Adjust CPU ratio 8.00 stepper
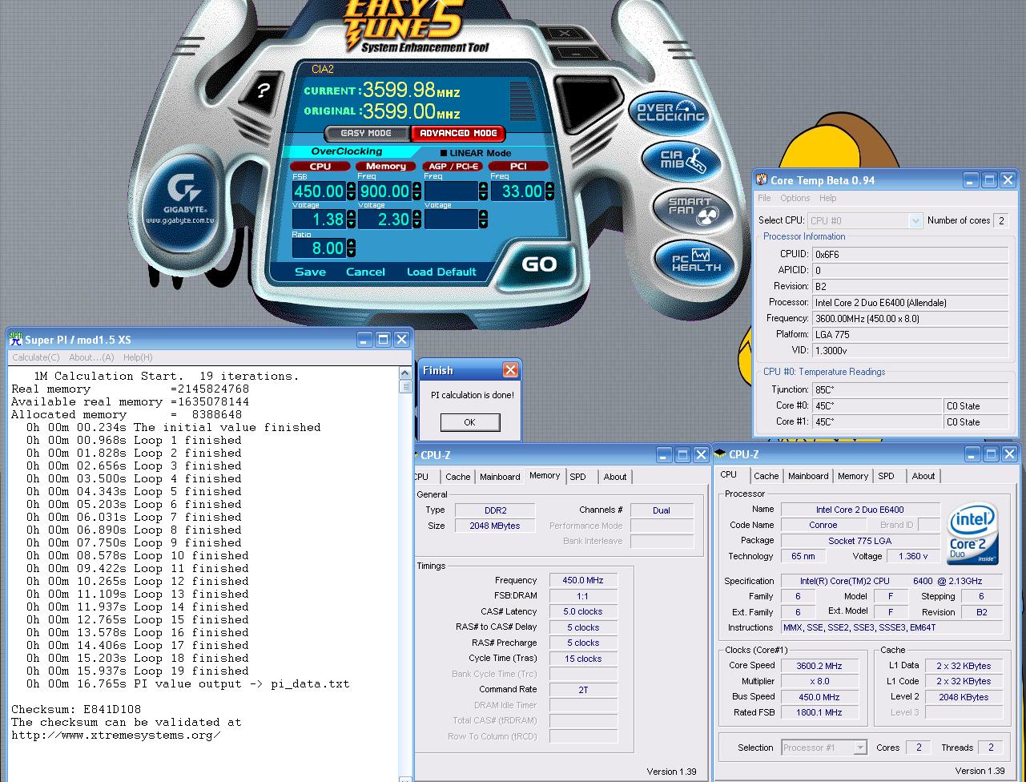The image size is (1026, 782). [x=351, y=248]
